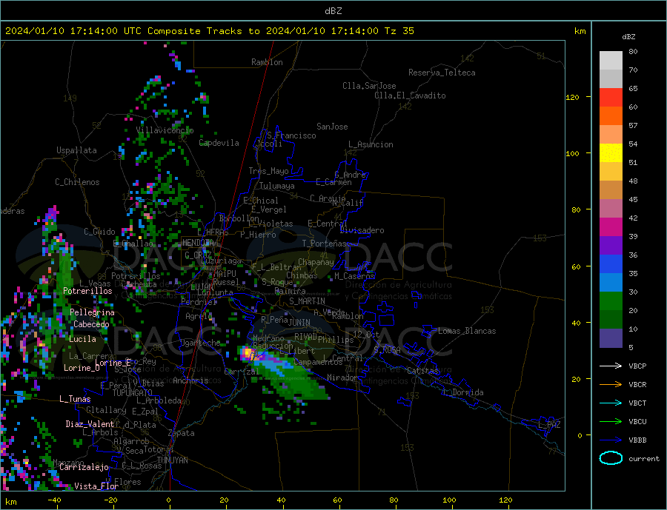Select the red swatch between 65 and 60
This screenshot has height=510, width=667.
611,97
